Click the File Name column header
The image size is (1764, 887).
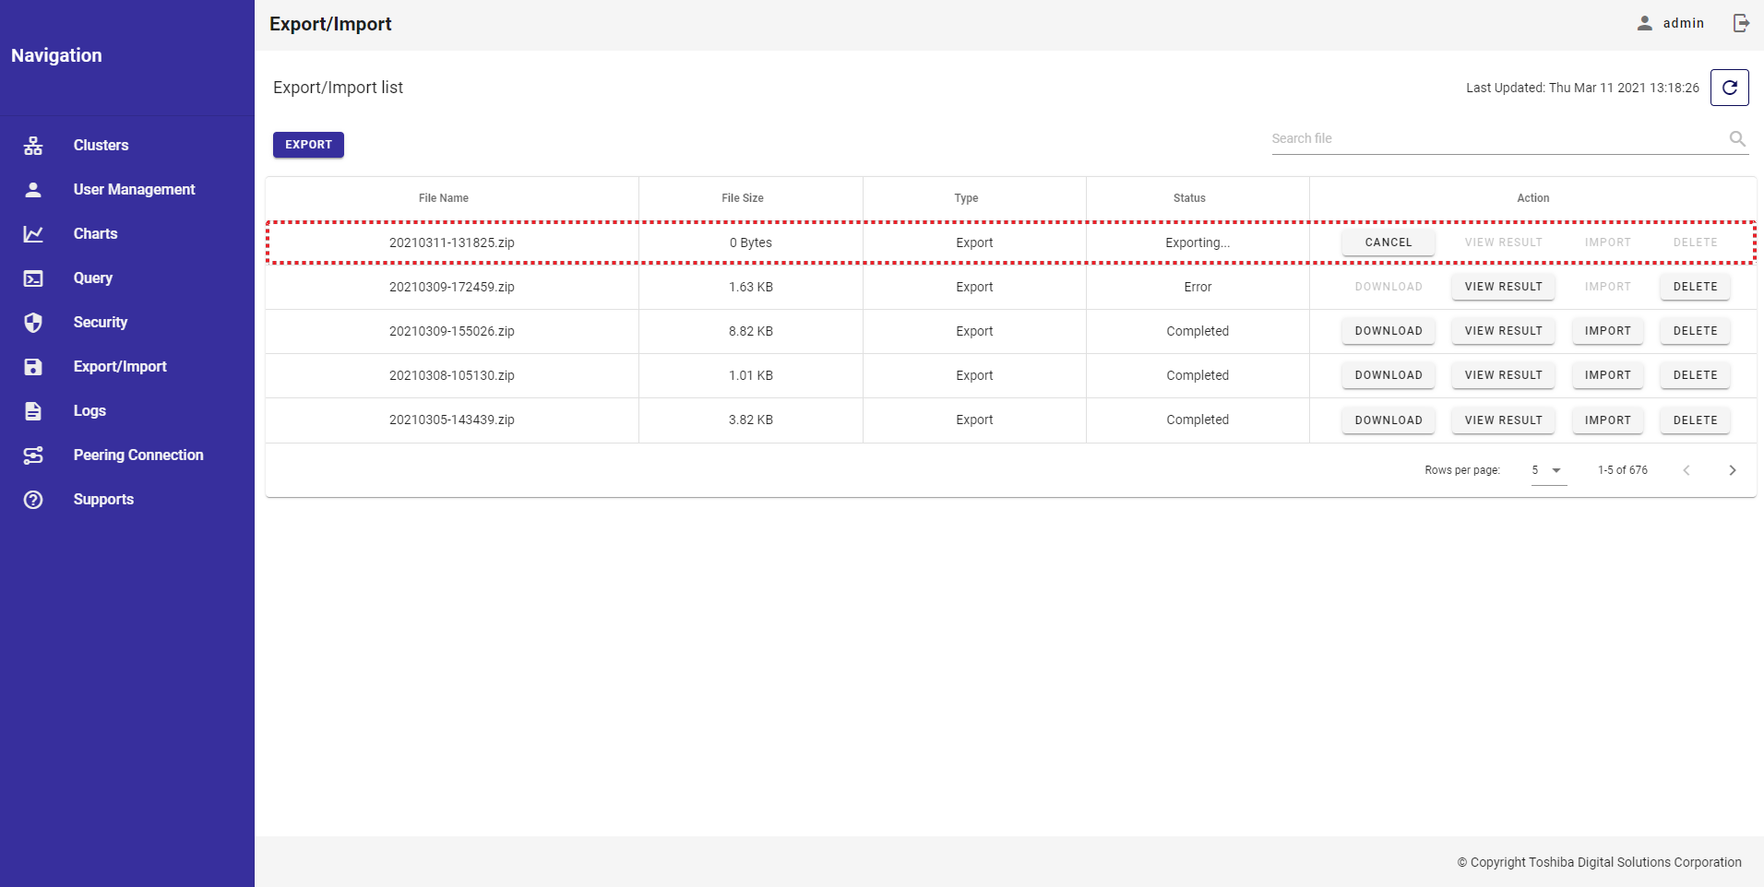click(x=444, y=198)
